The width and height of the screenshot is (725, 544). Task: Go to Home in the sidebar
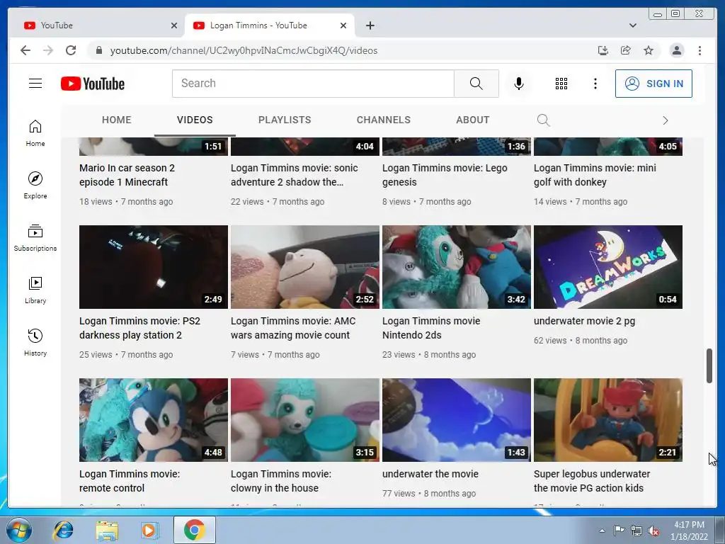[x=35, y=133]
